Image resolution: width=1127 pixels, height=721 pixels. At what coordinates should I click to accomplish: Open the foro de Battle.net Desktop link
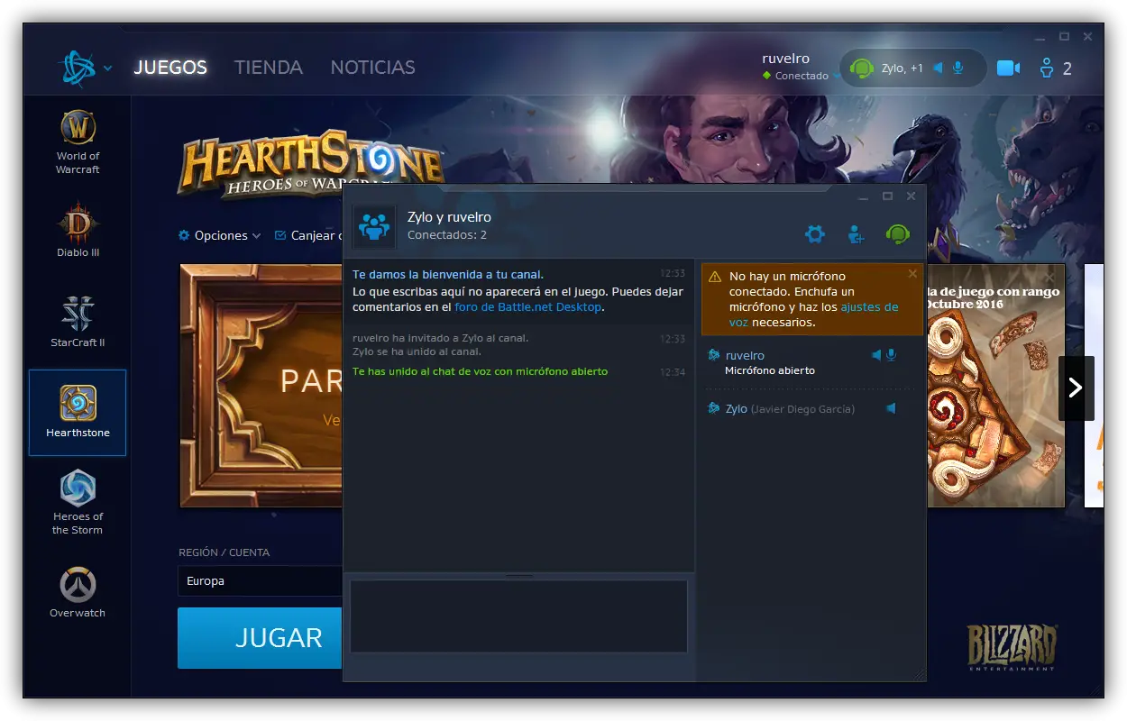(x=527, y=307)
